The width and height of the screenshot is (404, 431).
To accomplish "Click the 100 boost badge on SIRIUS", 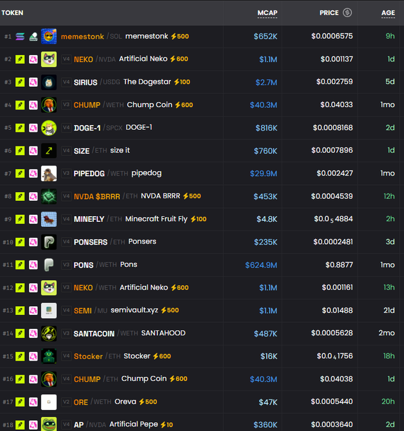I will coord(182,82).
